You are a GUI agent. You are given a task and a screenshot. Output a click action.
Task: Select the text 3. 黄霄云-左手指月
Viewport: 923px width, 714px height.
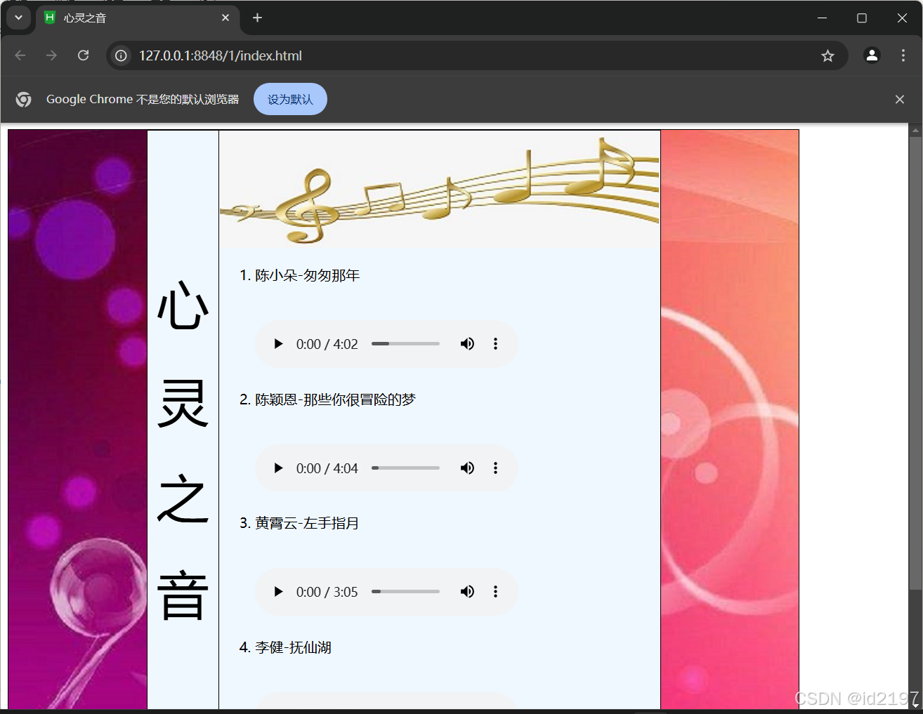tap(299, 523)
